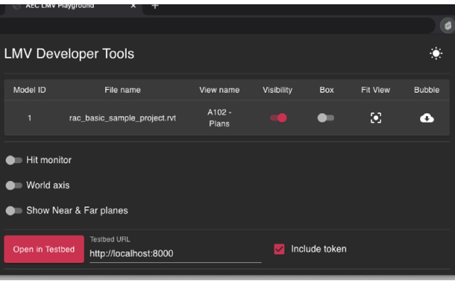
Task: Click the Testbed URL input field
Action: click(174, 253)
